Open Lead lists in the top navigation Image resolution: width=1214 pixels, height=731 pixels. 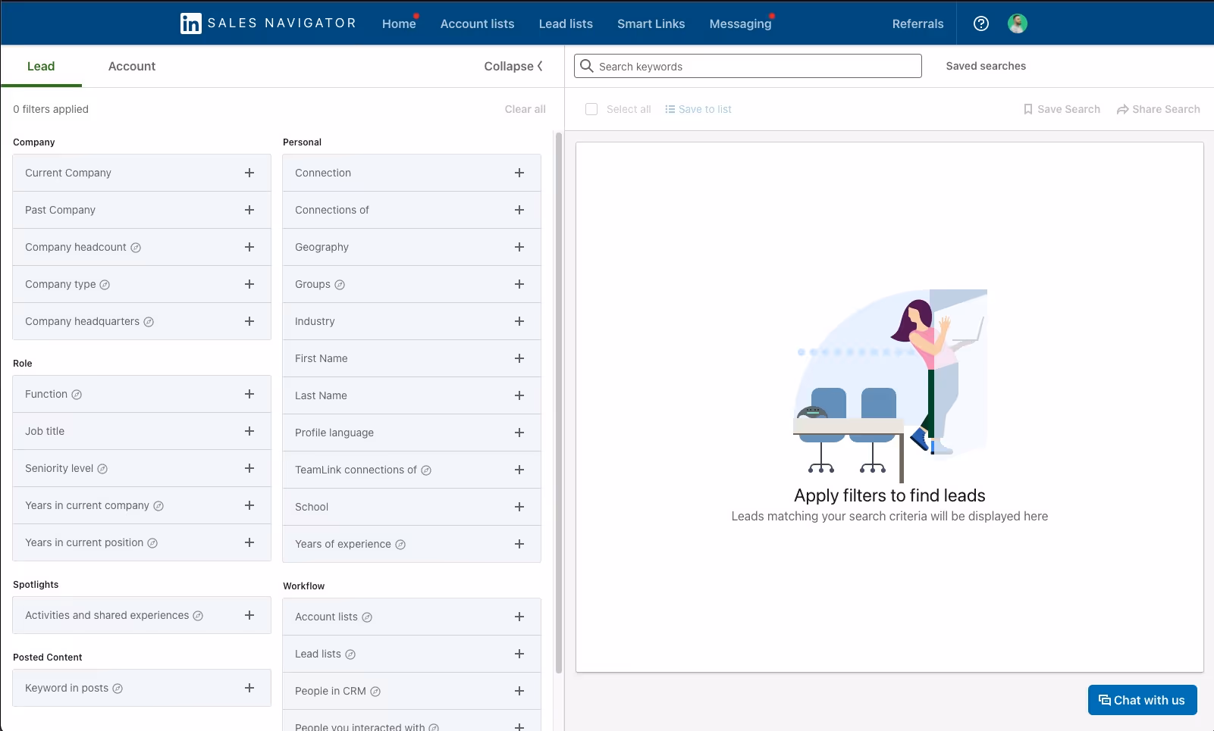[x=566, y=23]
